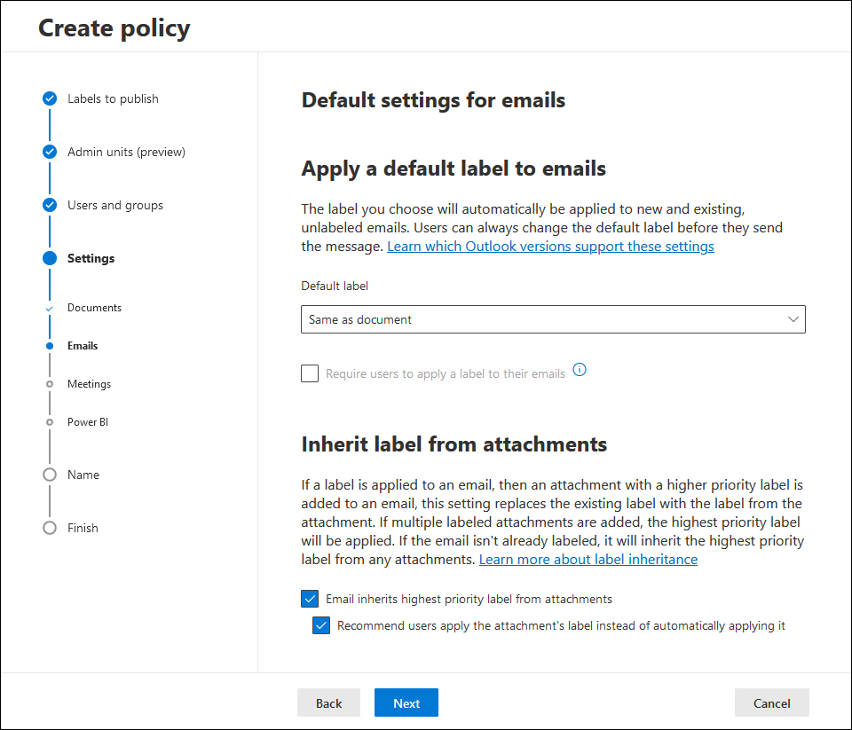Click the Admin units completed step icon

coord(50,152)
